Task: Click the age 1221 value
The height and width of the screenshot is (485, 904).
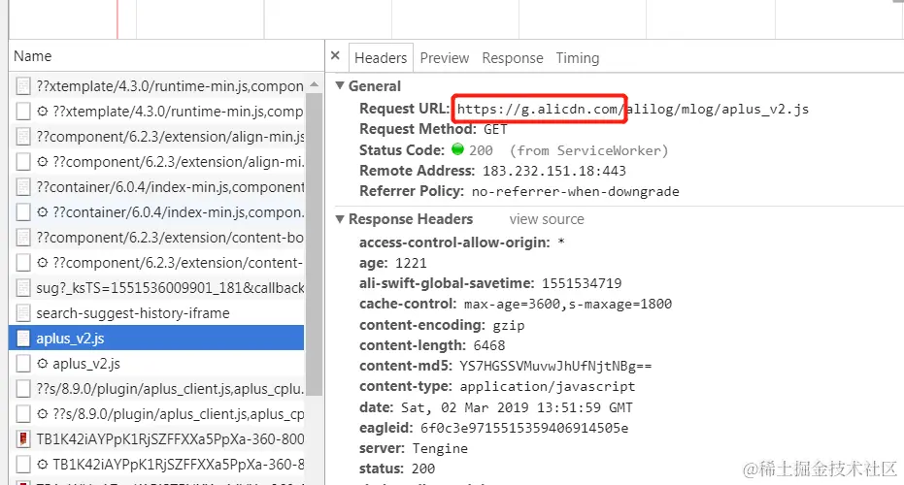Action: click(411, 263)
